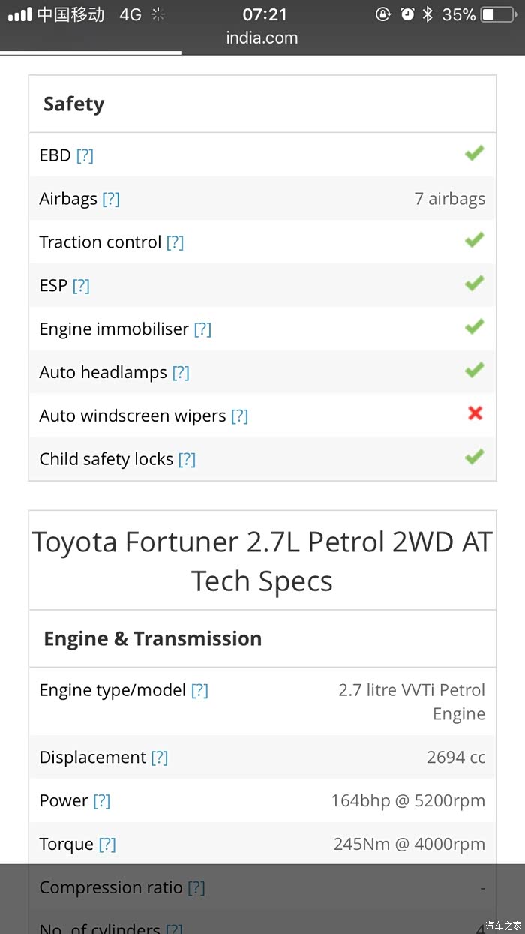Tap the india.com address bar

262,38
